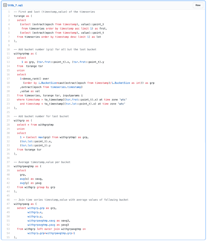This screenshot has height=241, width=207.
Task: Select line number 26
Action: click(8, 116)
